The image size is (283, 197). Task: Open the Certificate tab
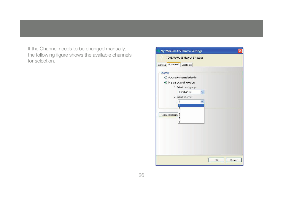[187, 65]
